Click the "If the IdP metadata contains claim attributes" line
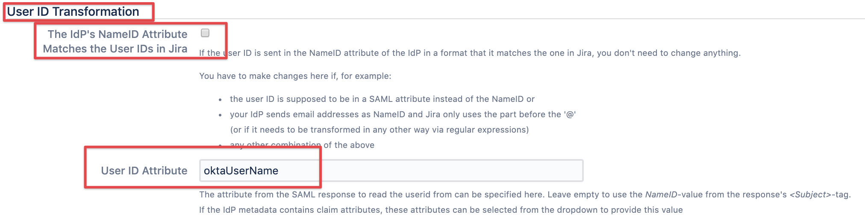The width and height of the screenshot is (865, 220). [x=440, y=210]
